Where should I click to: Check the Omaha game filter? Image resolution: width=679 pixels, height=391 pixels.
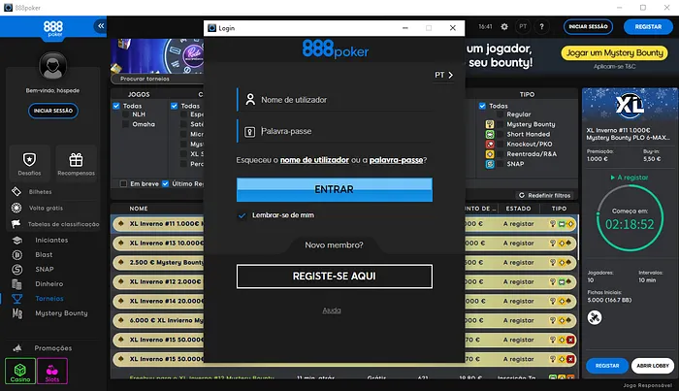[125, 124]
